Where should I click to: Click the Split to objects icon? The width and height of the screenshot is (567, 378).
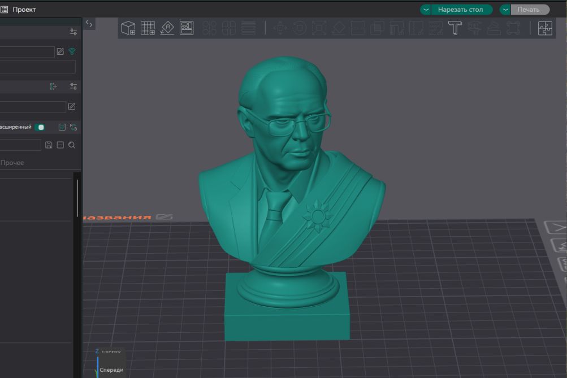point(209,28)
